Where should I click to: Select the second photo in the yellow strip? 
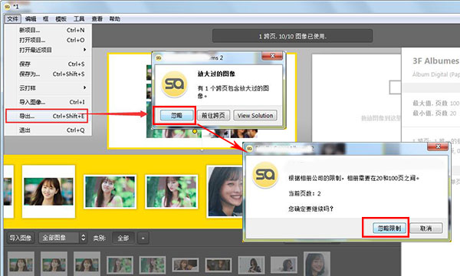[x=110, y=192]
